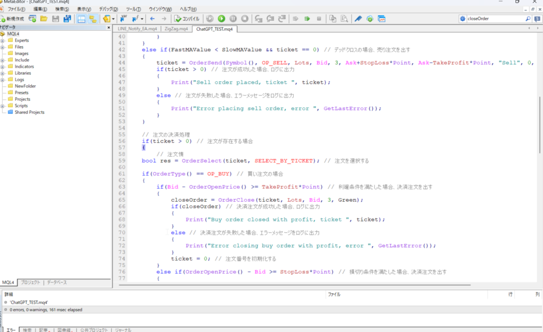543x332 pixels.
Task: Toggle the Navigator panel layout button
Action: pyautogui.click(x=81, y=19)
